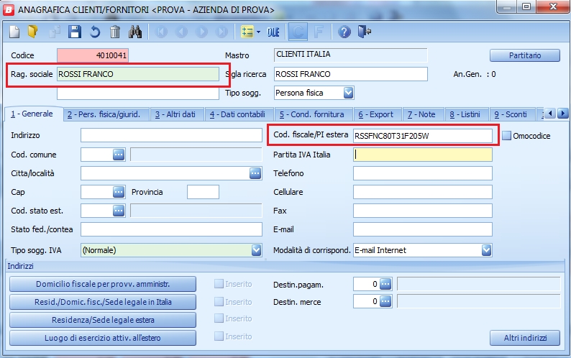Undo changes with the blue arrow icon
This screenshot has width=571, height=358.
[x=95, y=32]
